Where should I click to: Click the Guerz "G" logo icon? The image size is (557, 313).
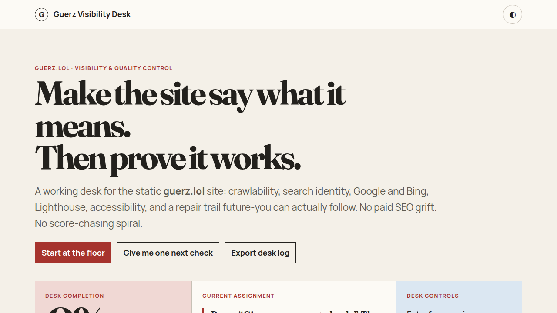click(x=41, y=14)
